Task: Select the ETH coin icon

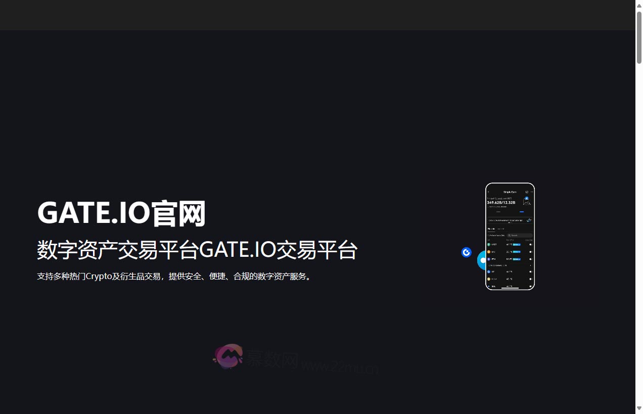Action: tap(488, 259)
